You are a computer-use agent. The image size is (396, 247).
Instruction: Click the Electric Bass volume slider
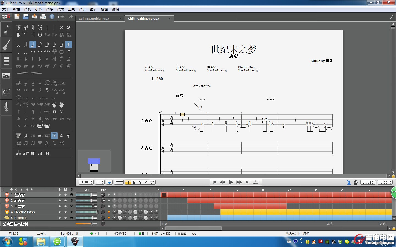click(x=87, y=212)
